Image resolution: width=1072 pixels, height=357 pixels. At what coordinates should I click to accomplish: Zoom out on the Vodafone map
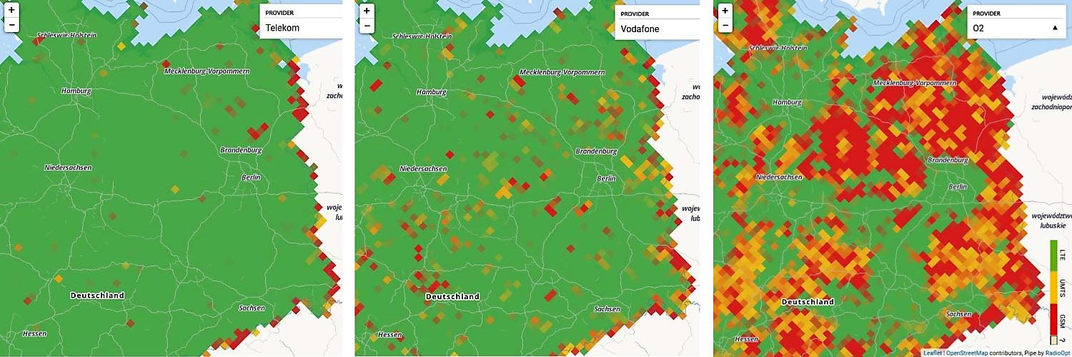click(x=367, y=25)
